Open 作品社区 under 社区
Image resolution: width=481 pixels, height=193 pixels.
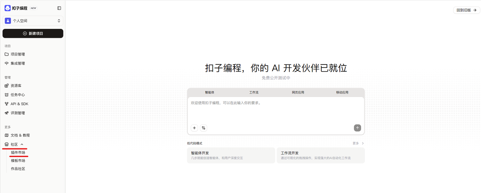pyautogui.click(x=18, y=169)
